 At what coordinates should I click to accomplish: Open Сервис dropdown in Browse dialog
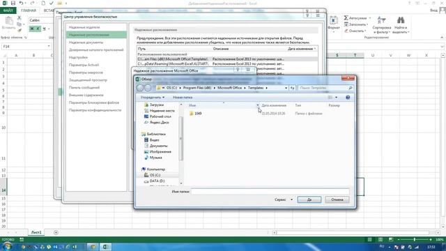point(284,199)
